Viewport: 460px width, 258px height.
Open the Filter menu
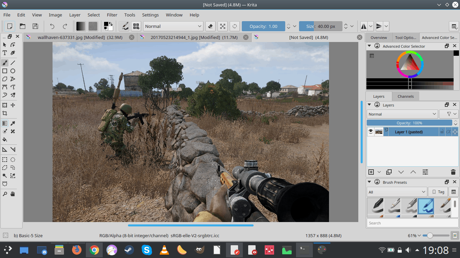click(x=112, y=15)
